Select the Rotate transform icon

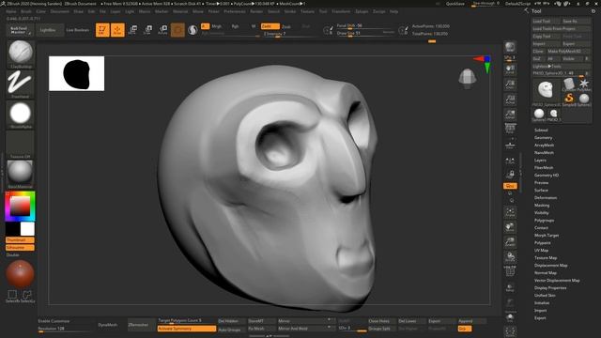point(162,30)
